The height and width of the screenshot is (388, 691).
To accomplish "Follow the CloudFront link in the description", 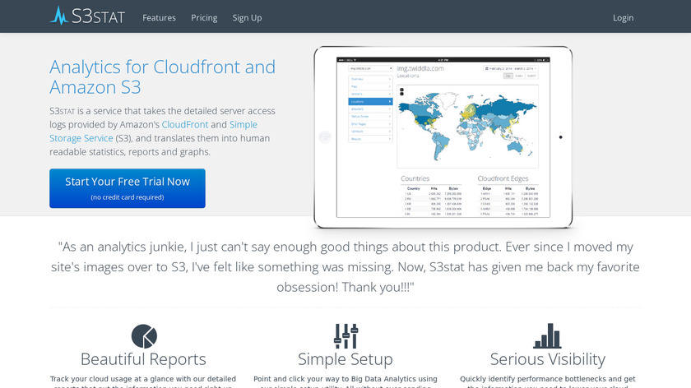I will click(185, 125).
